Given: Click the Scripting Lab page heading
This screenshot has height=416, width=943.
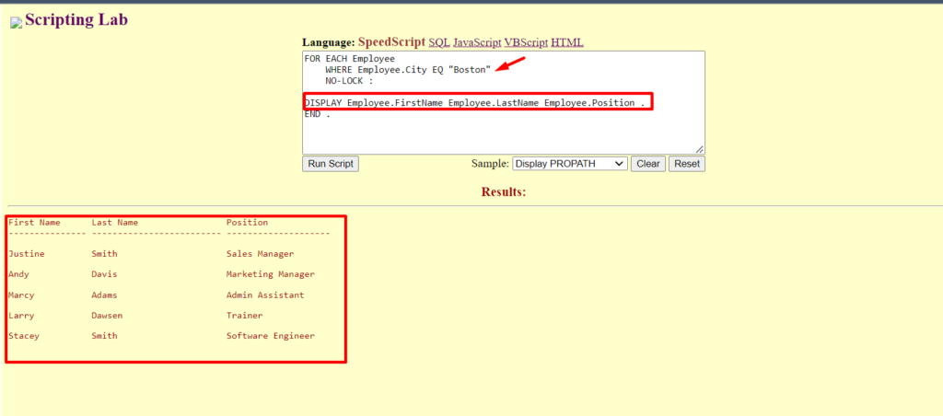Looking at the screenshot, I should click(x=76, y=19).
